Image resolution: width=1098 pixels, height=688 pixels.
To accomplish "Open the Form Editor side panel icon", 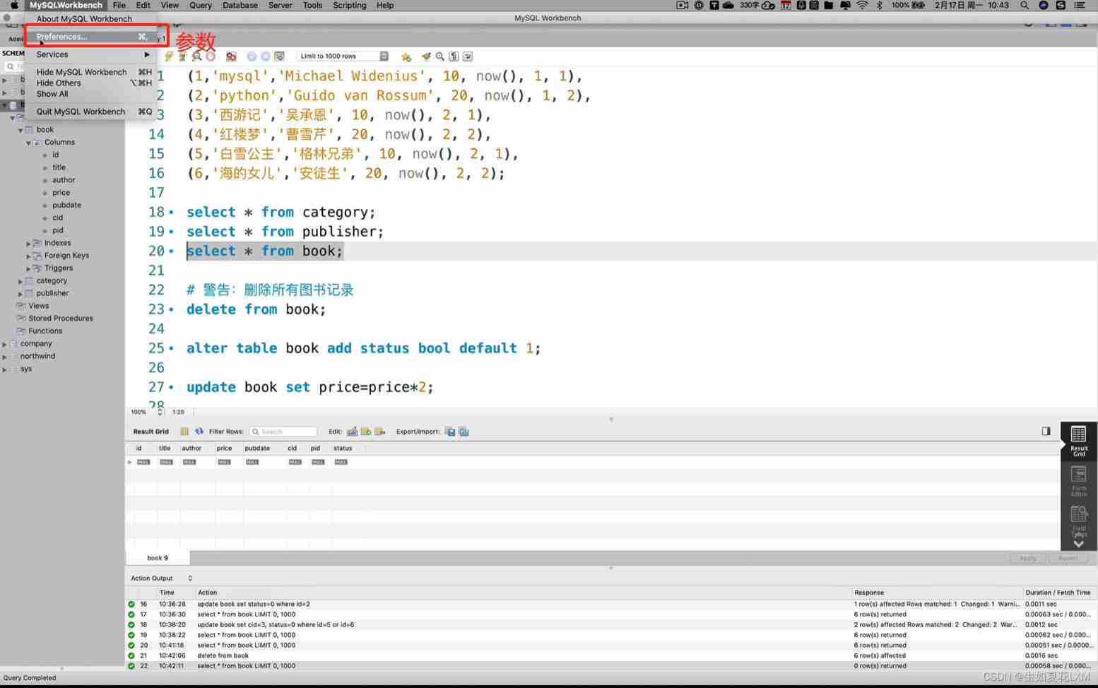I will [x=1078, y=481].
